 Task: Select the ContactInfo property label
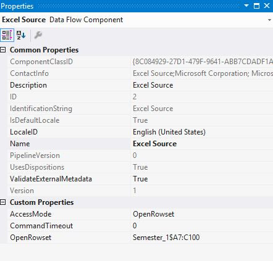tap(30, 73)
